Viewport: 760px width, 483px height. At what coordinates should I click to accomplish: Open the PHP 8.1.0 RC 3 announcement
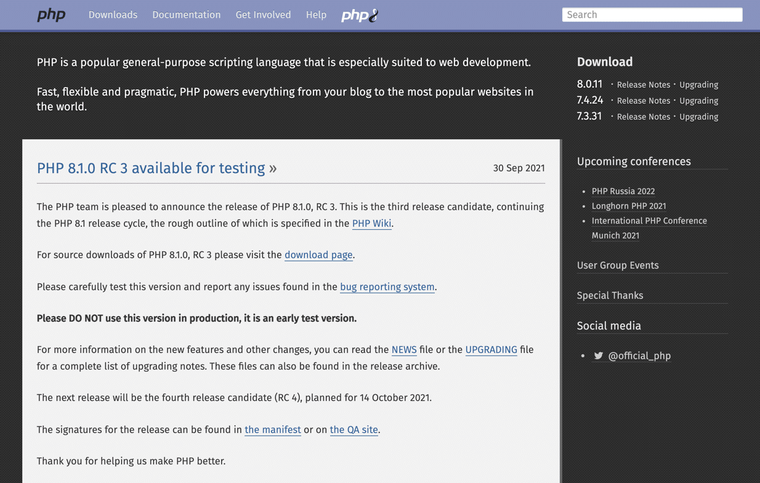click(149, 168)
